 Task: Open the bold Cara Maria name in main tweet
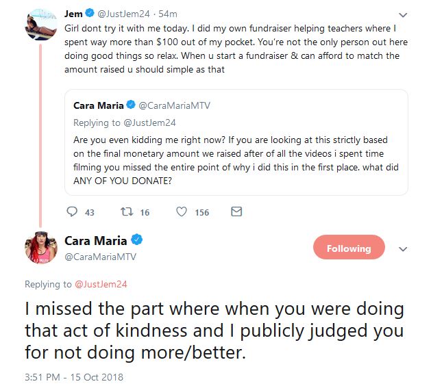[x=95, y=240]
